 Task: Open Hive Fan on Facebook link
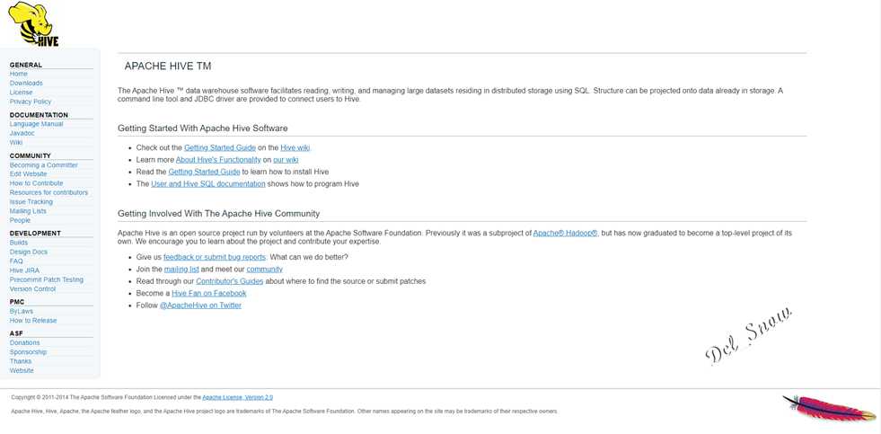(x=209, y=294)
